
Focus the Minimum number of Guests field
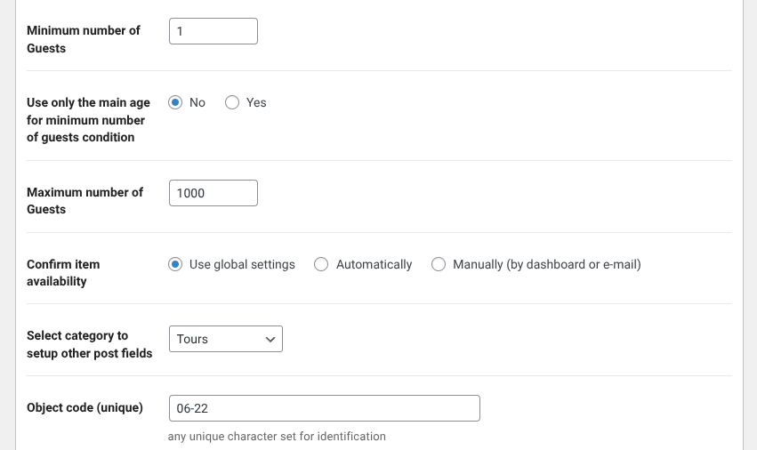(213, 31)
